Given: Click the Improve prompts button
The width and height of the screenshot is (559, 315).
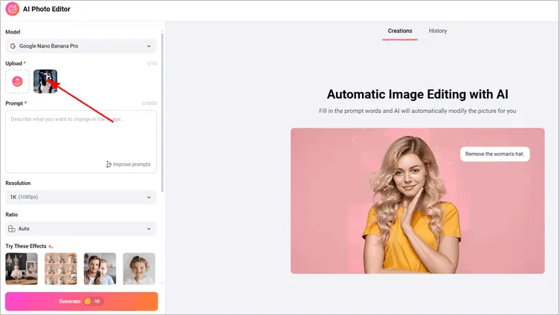Looking at the screenshot, I should click(x=129, y=164).
